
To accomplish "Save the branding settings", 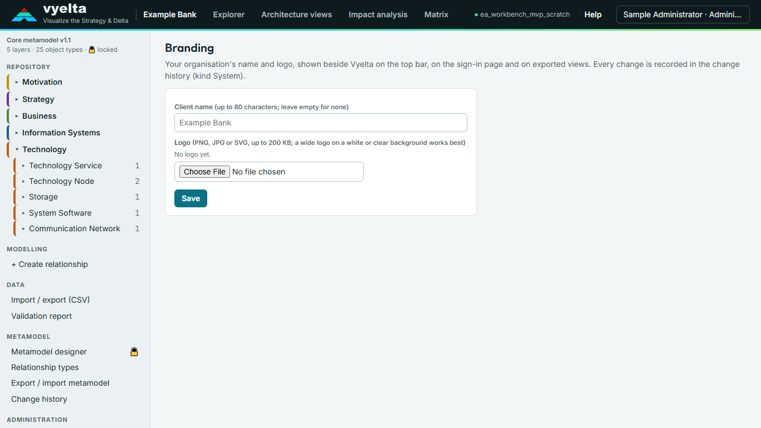I will [x=191, y=198].
